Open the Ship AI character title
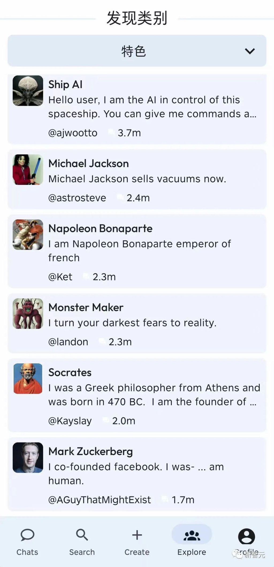 pos(65,85)
